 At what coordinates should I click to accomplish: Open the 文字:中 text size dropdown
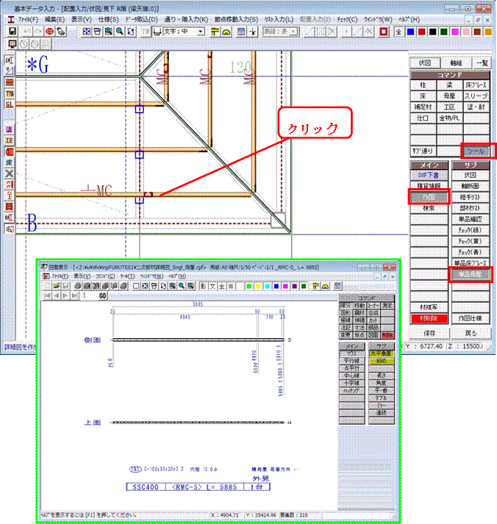tap(201, 32)
